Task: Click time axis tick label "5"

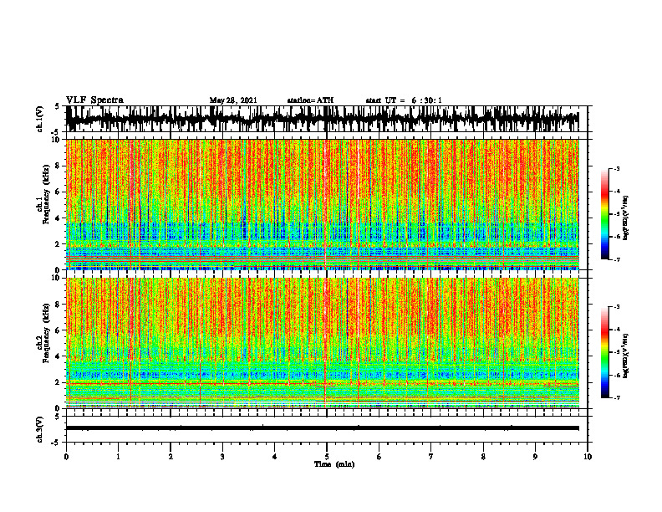Action: (327, 457)
